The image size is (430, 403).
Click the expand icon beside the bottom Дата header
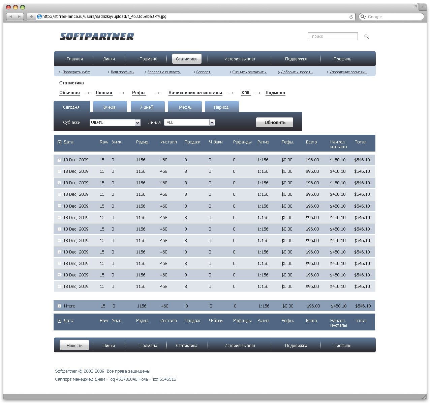point(59,321)
